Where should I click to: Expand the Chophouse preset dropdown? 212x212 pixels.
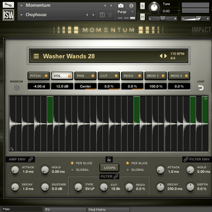[x=22, y=15]
